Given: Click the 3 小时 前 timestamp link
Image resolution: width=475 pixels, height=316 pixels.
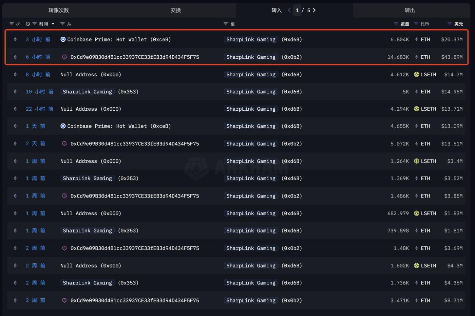Looking at the screenshot, I should pyautogui.click(x=38, y=39).
